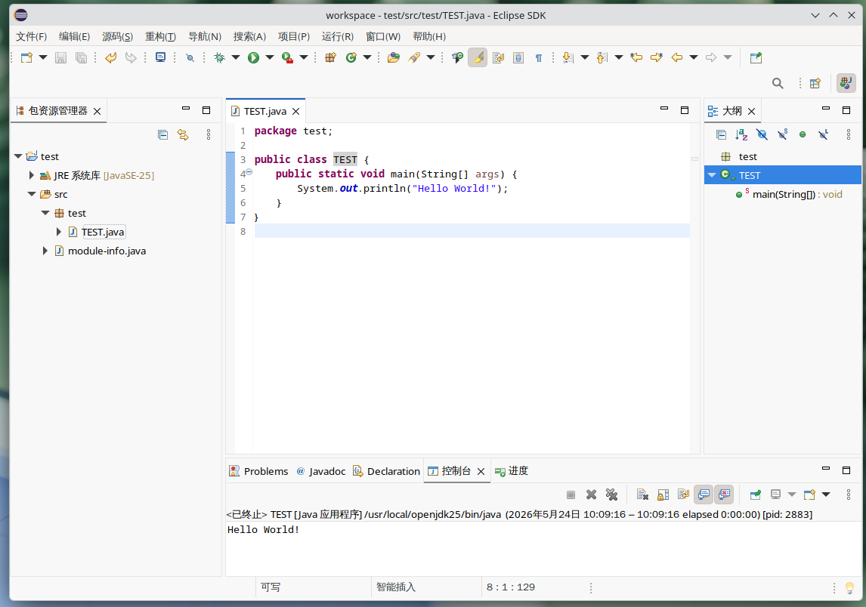Switch to the Problems tab
Screen dimensions: 866x607
point(258,471)
